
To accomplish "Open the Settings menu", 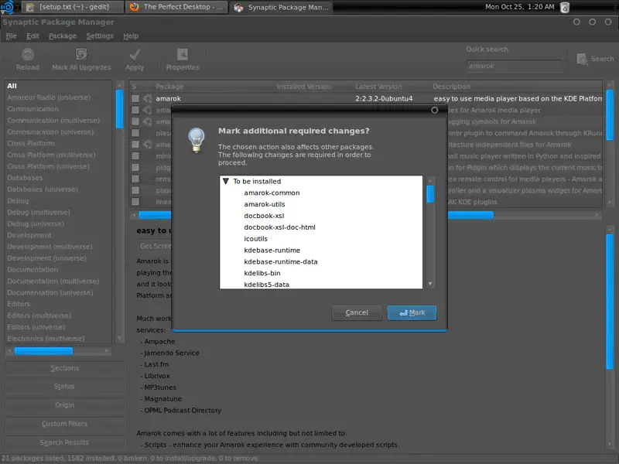I will pyautogui.click(x=100, y=36).
